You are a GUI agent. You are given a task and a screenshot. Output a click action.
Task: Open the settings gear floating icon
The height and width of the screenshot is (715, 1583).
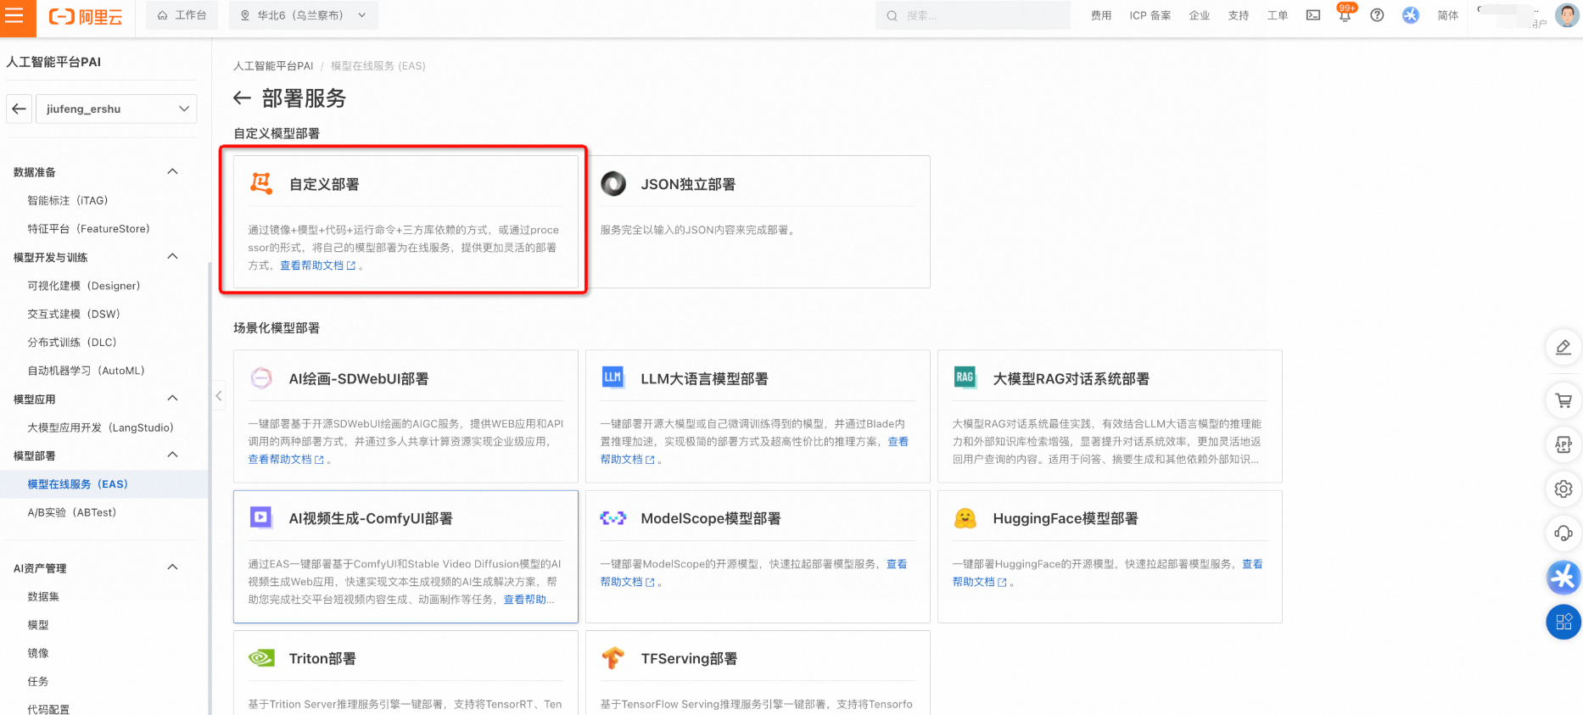[1563, 489]
